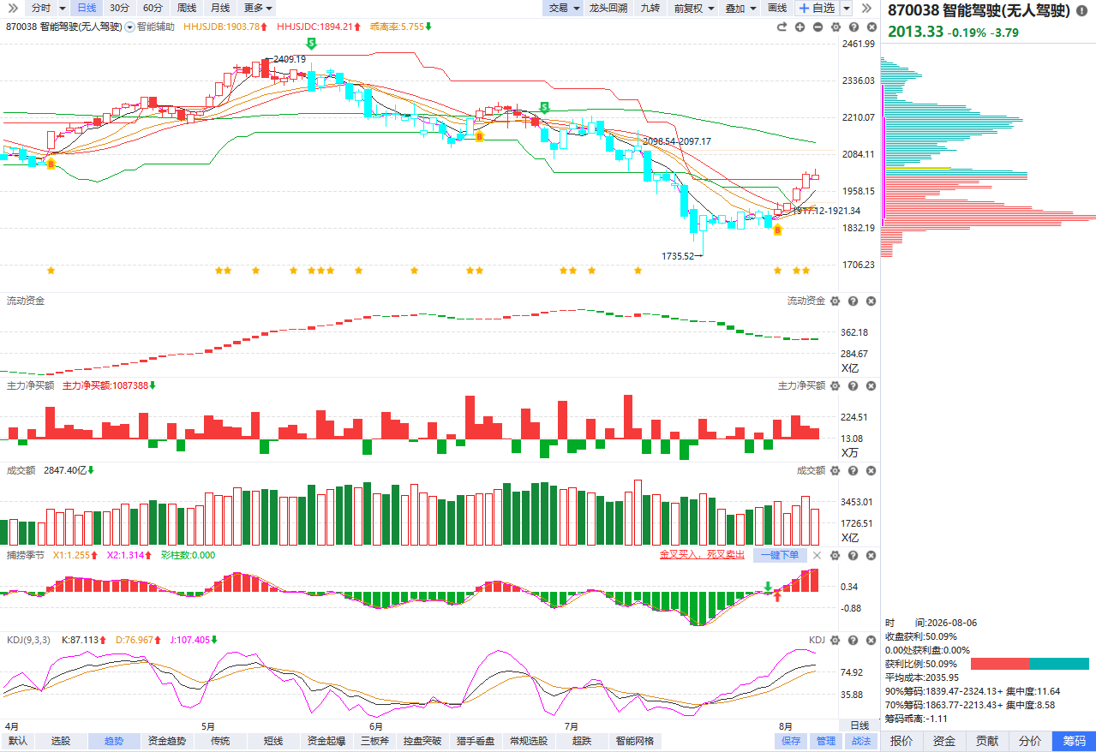Open settings gear of 成交额 panel
This screenshot has height=752, width=1096.
[835, 470]
